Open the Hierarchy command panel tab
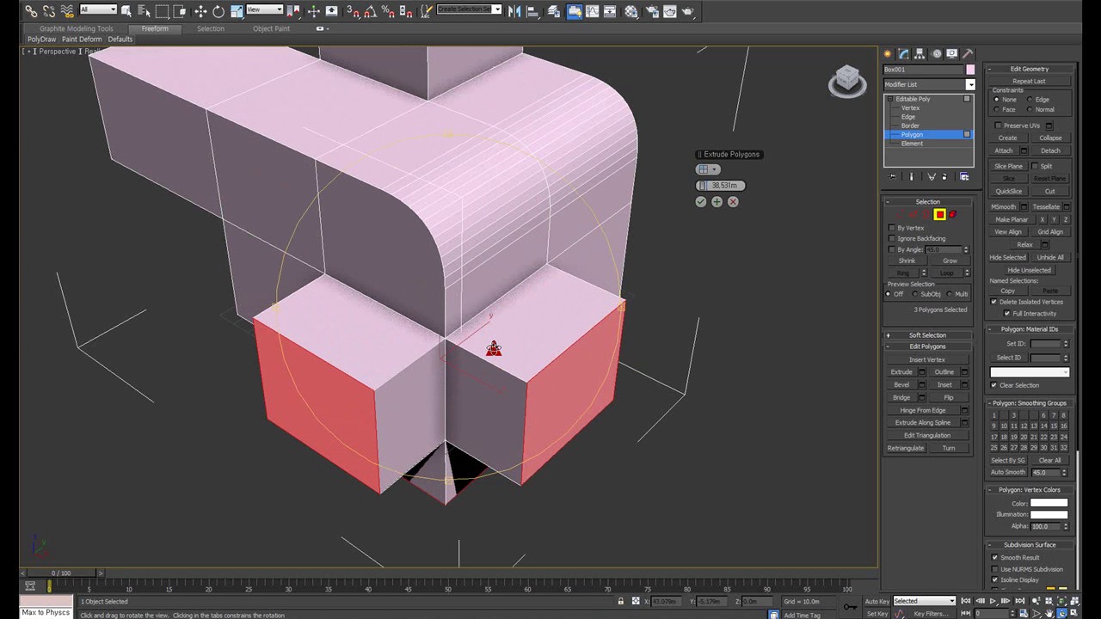This screenshot has height=619, width=1101. 920,53
